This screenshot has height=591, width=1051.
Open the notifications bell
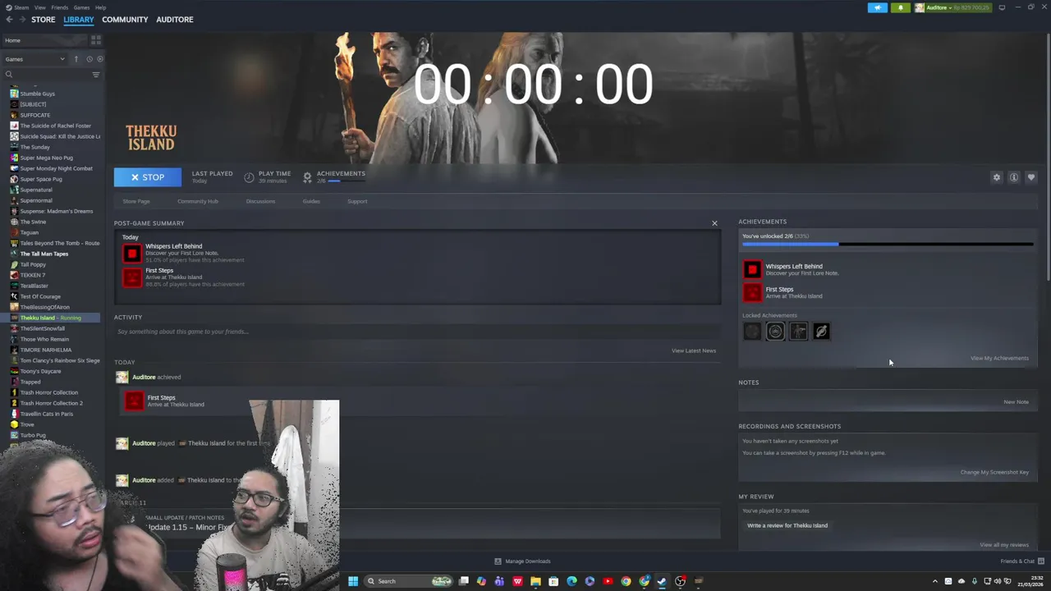[x=901, y=7]
